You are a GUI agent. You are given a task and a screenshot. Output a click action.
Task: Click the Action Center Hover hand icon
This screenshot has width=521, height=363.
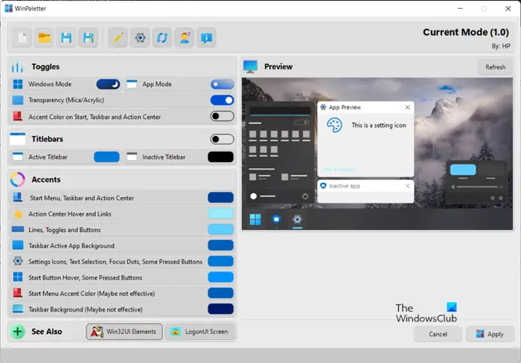[18, 214]
